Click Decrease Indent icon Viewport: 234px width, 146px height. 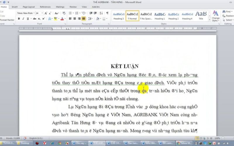pos(91,13)
